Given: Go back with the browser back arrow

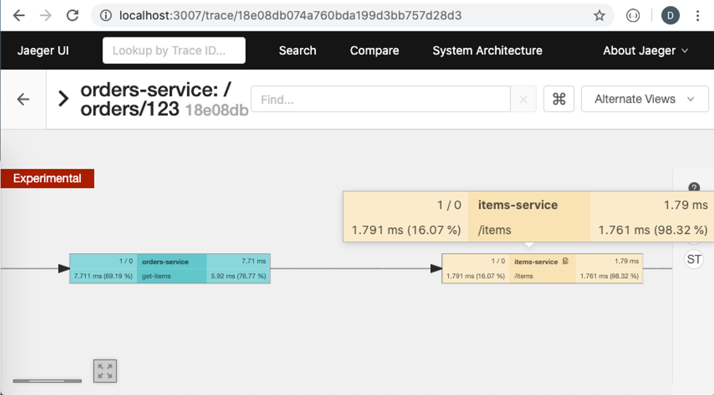Looking at the screenshot, I should point(19,15).
